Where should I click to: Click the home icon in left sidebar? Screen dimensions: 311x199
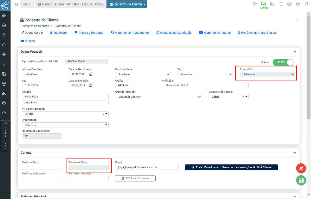coord(4,15)
